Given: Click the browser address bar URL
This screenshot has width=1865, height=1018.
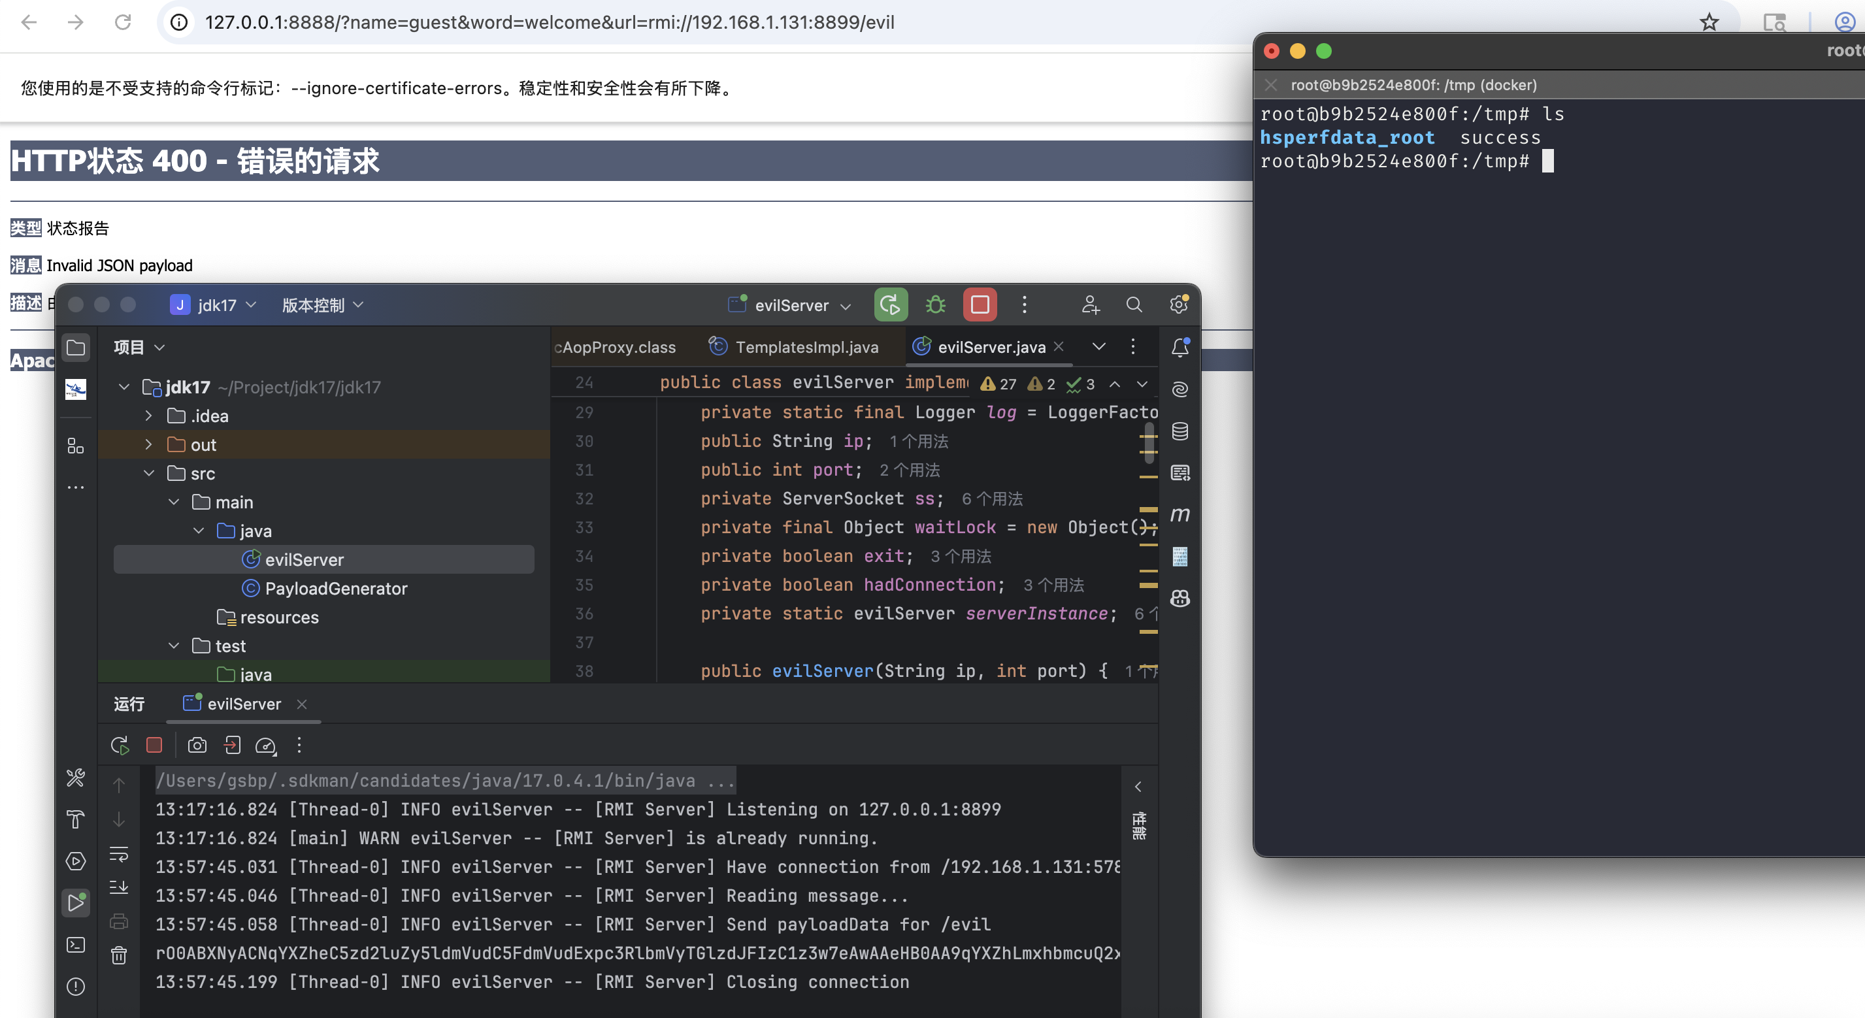Looking at the screenshot, I should click(549, 22).
